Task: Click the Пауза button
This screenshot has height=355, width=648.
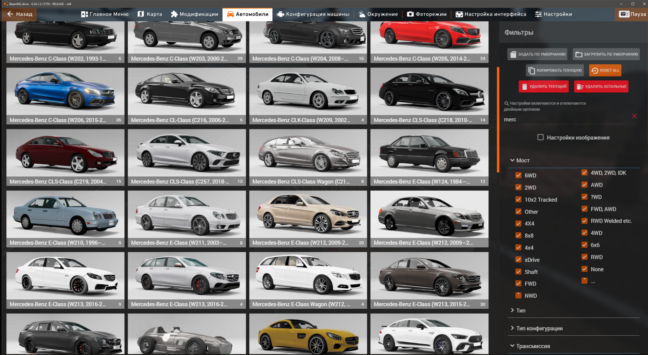Action: coord(632,14)
